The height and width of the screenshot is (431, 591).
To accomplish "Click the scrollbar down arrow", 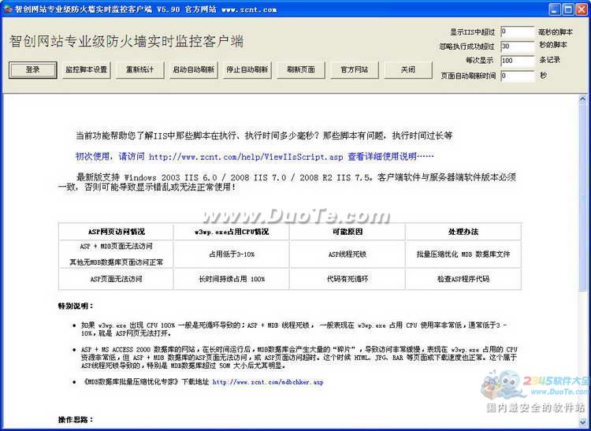I will tap(582, 422).
